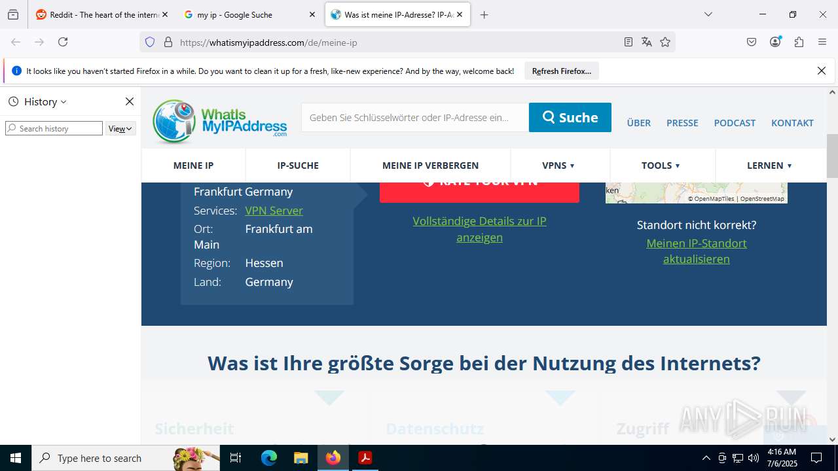Expand the History sidebar switcher

point(37,101)
